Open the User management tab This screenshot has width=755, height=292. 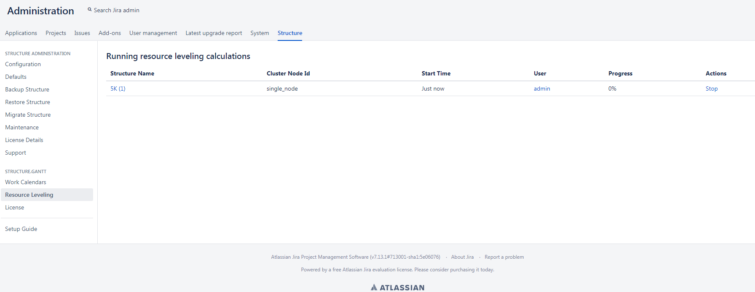(153, 33)
